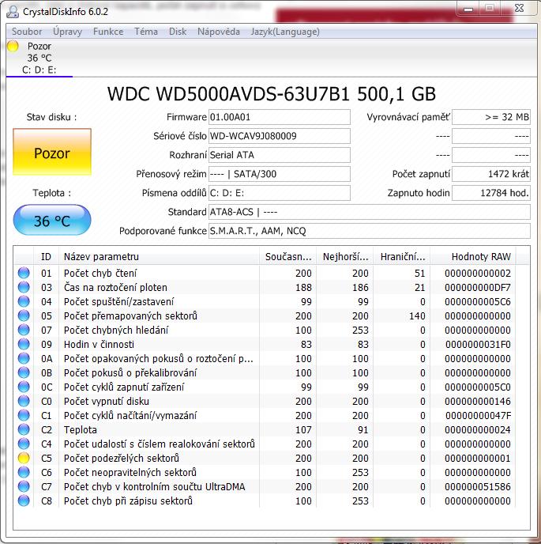Viewport: 541px width, 544px height.
Task: Select the Počet chyb čtení row name
Action: tap(100, 273)
